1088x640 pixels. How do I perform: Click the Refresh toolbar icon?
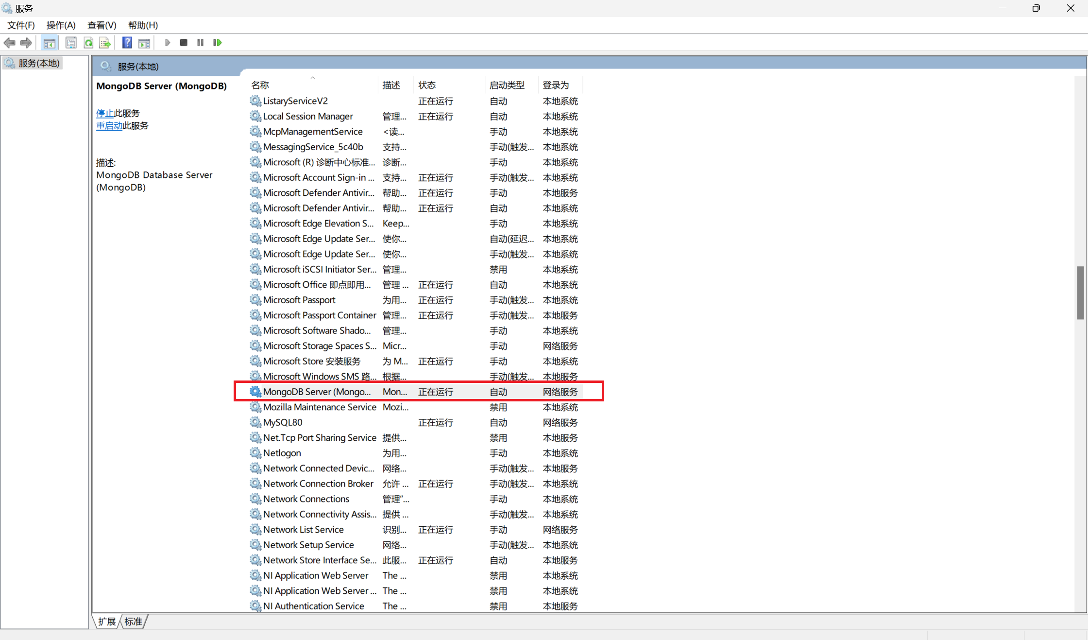[88, 43]
